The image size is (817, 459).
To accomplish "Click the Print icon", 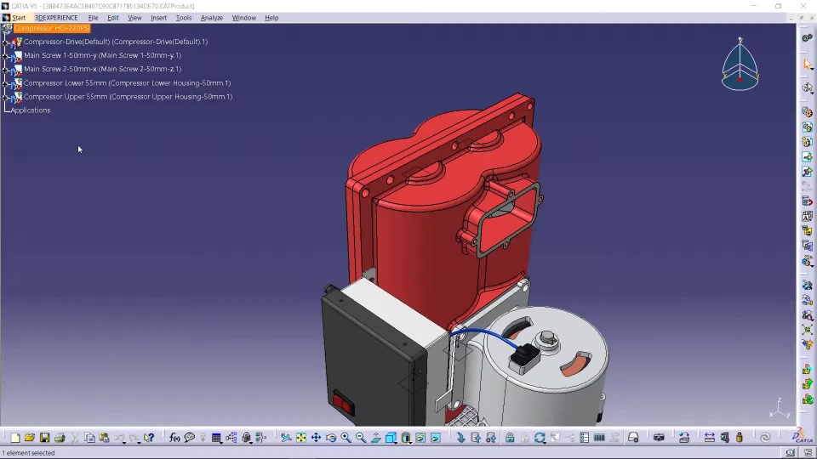I will [x=60, y=438].
